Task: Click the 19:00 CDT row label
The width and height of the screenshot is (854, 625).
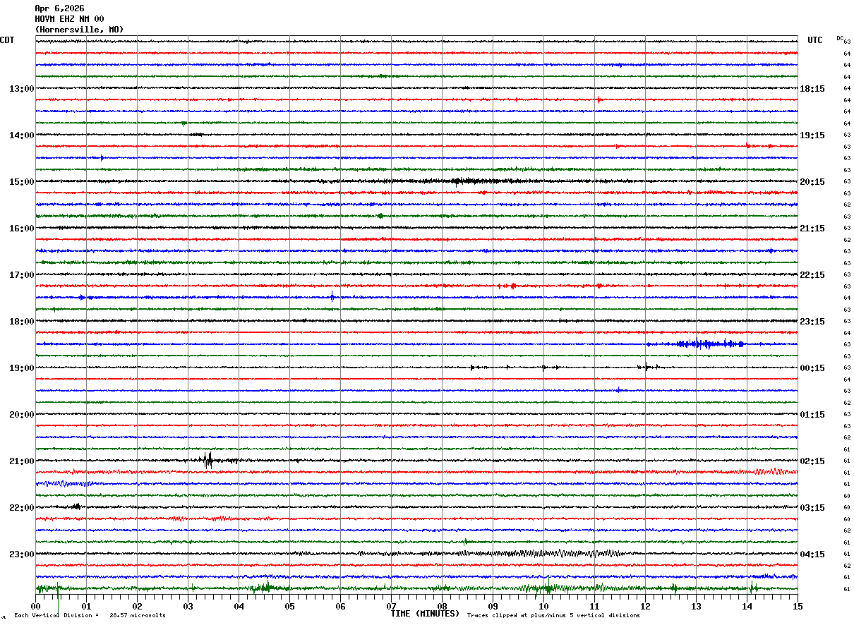Action: click(x=21, y=368)
